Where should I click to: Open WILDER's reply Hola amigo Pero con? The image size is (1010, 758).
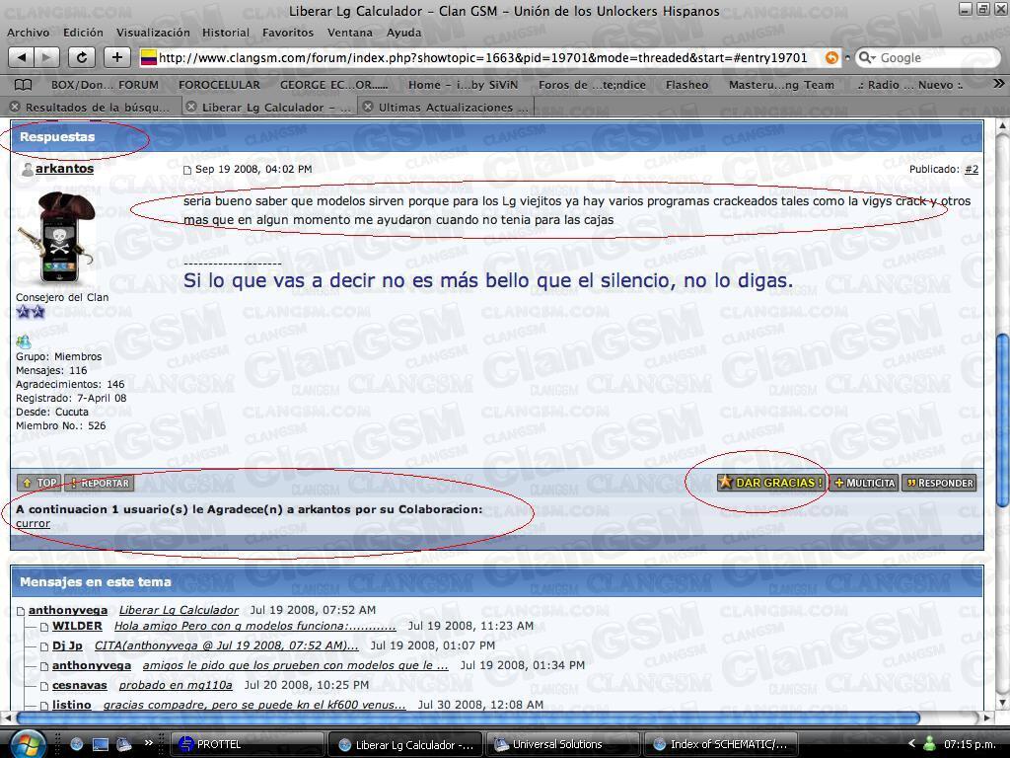coord(255,626)
